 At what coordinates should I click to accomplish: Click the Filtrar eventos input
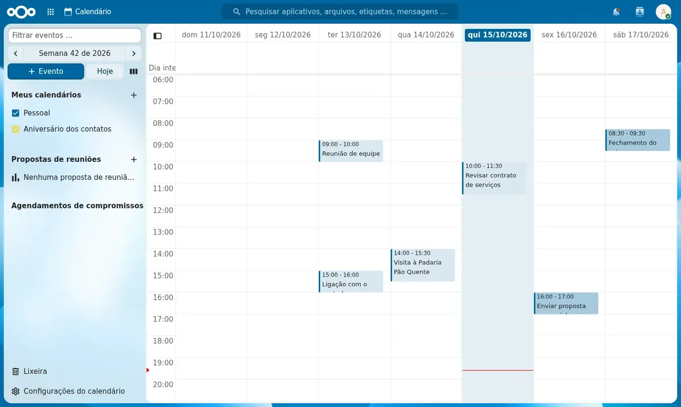click(74, 35)
